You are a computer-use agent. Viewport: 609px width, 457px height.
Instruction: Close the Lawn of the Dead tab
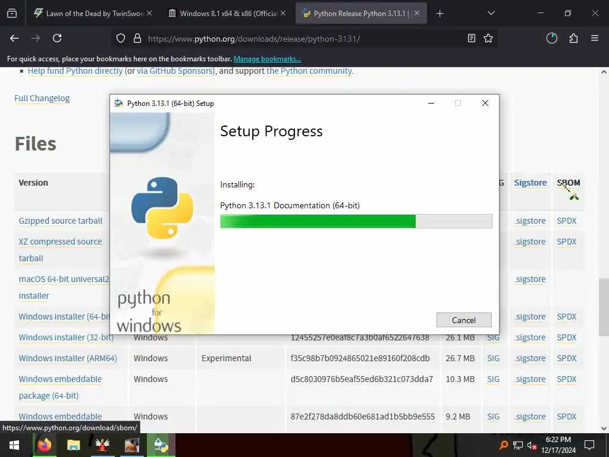[x=149, y=14]
